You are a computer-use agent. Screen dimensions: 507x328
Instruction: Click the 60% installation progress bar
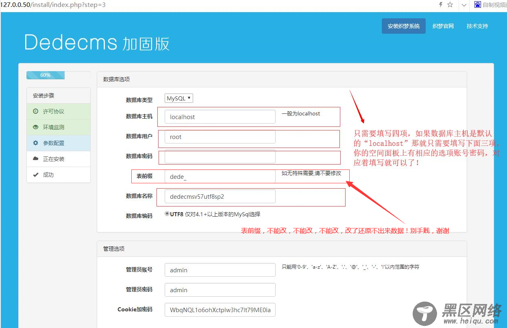[45, 75]
